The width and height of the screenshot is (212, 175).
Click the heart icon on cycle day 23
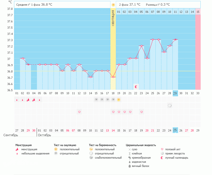coord(141,112)
